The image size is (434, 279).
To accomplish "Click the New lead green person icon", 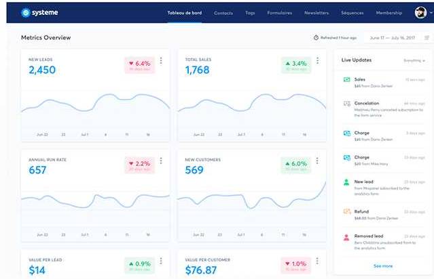I will [x=346, y=182].
